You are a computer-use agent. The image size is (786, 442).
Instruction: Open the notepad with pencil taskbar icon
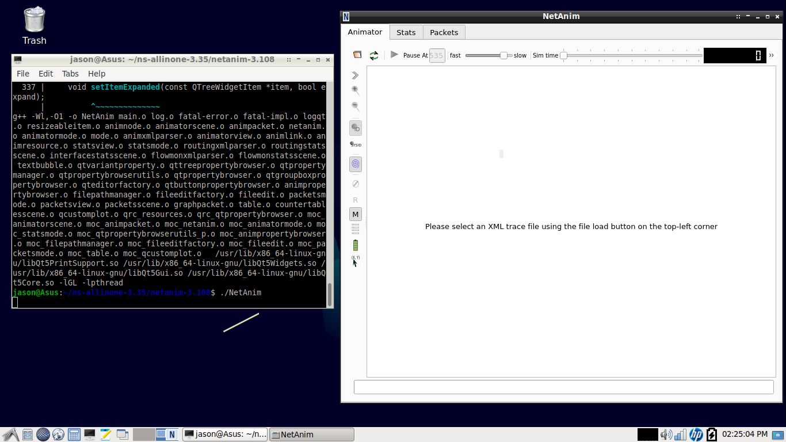pos(105,435)
